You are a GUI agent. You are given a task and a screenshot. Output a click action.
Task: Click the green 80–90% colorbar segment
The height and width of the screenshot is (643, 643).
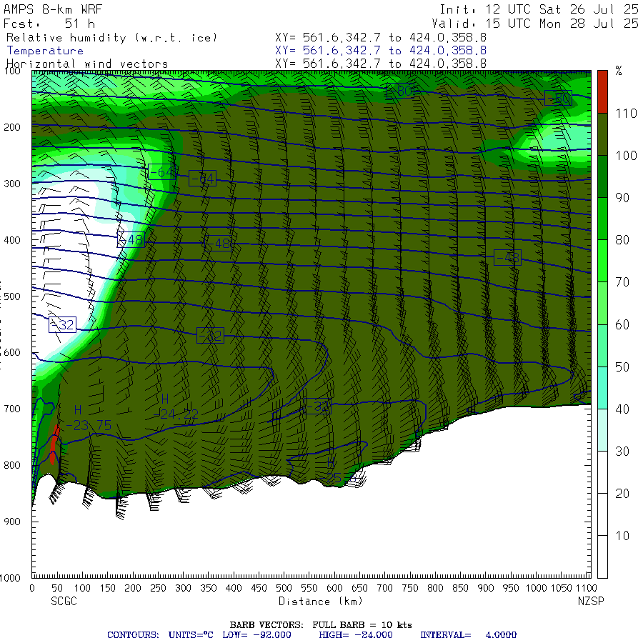[x=602, y=219]
